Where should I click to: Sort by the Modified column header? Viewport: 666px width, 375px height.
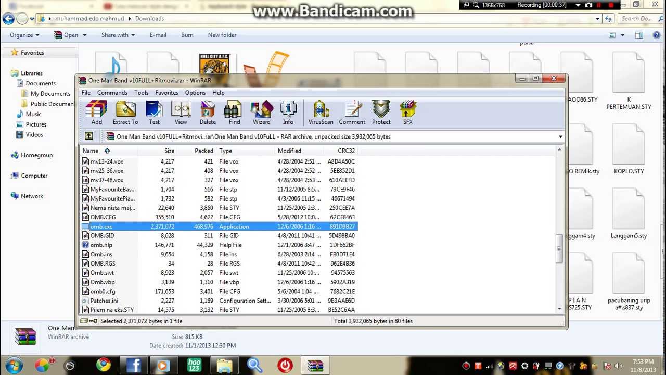[x=299, y=151]
